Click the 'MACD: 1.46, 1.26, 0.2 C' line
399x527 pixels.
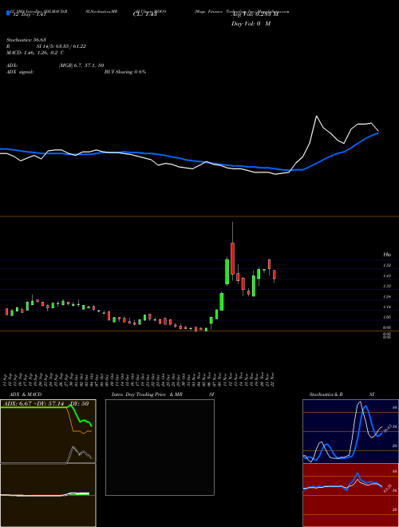point(35,53)
